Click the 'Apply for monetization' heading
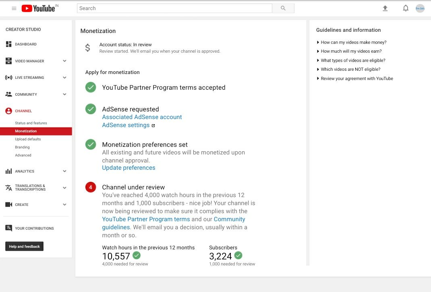431x292 pixels. click(112, 72)
